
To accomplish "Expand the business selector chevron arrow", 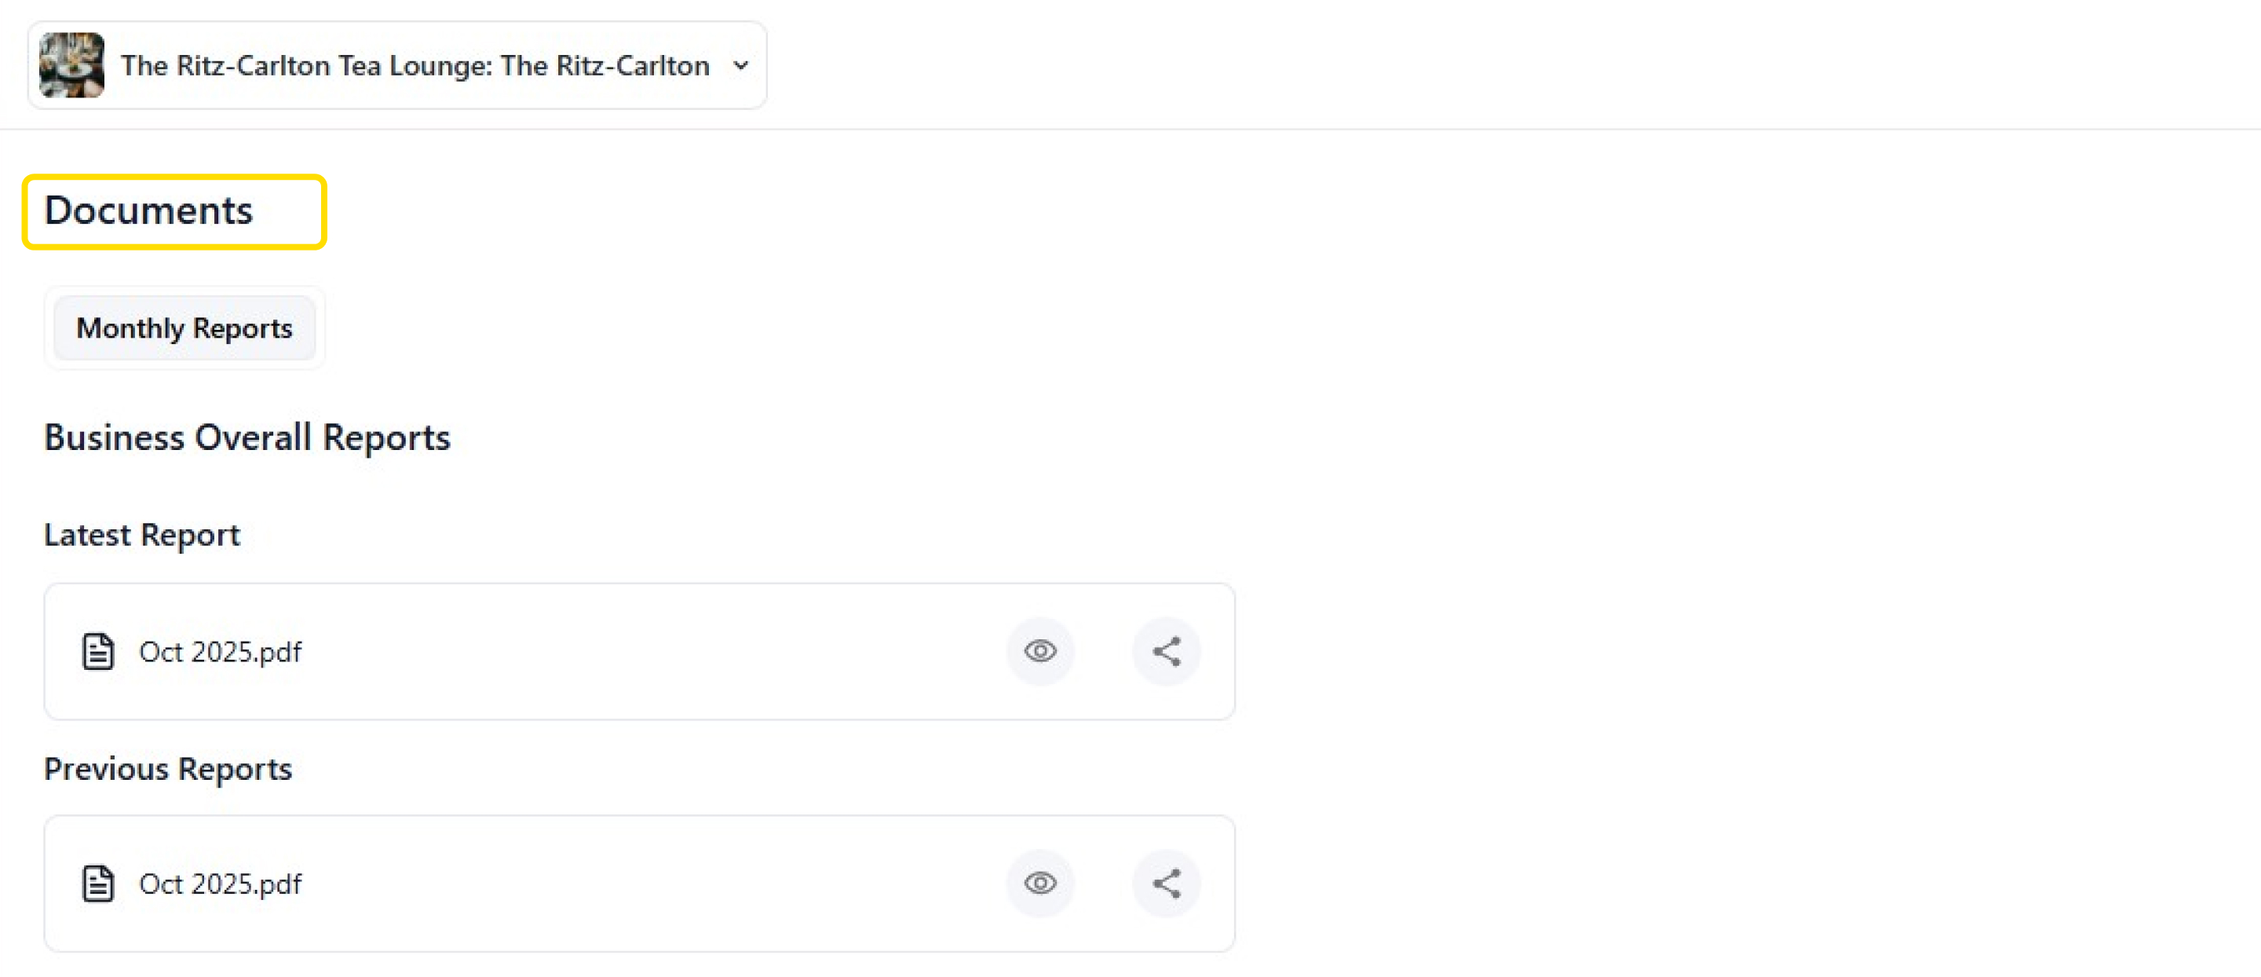I will [742, 65].
